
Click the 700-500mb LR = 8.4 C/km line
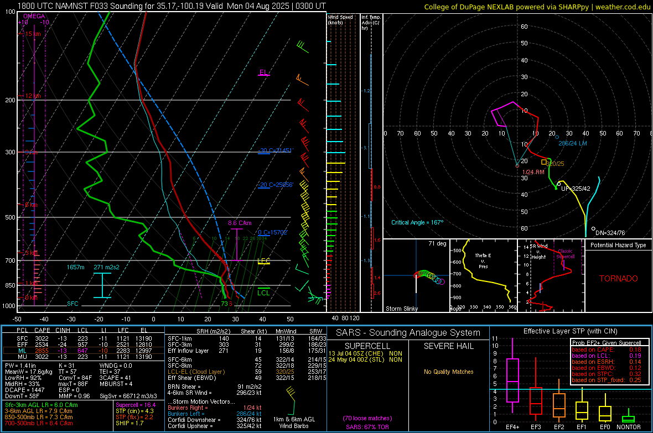[39, 424]
